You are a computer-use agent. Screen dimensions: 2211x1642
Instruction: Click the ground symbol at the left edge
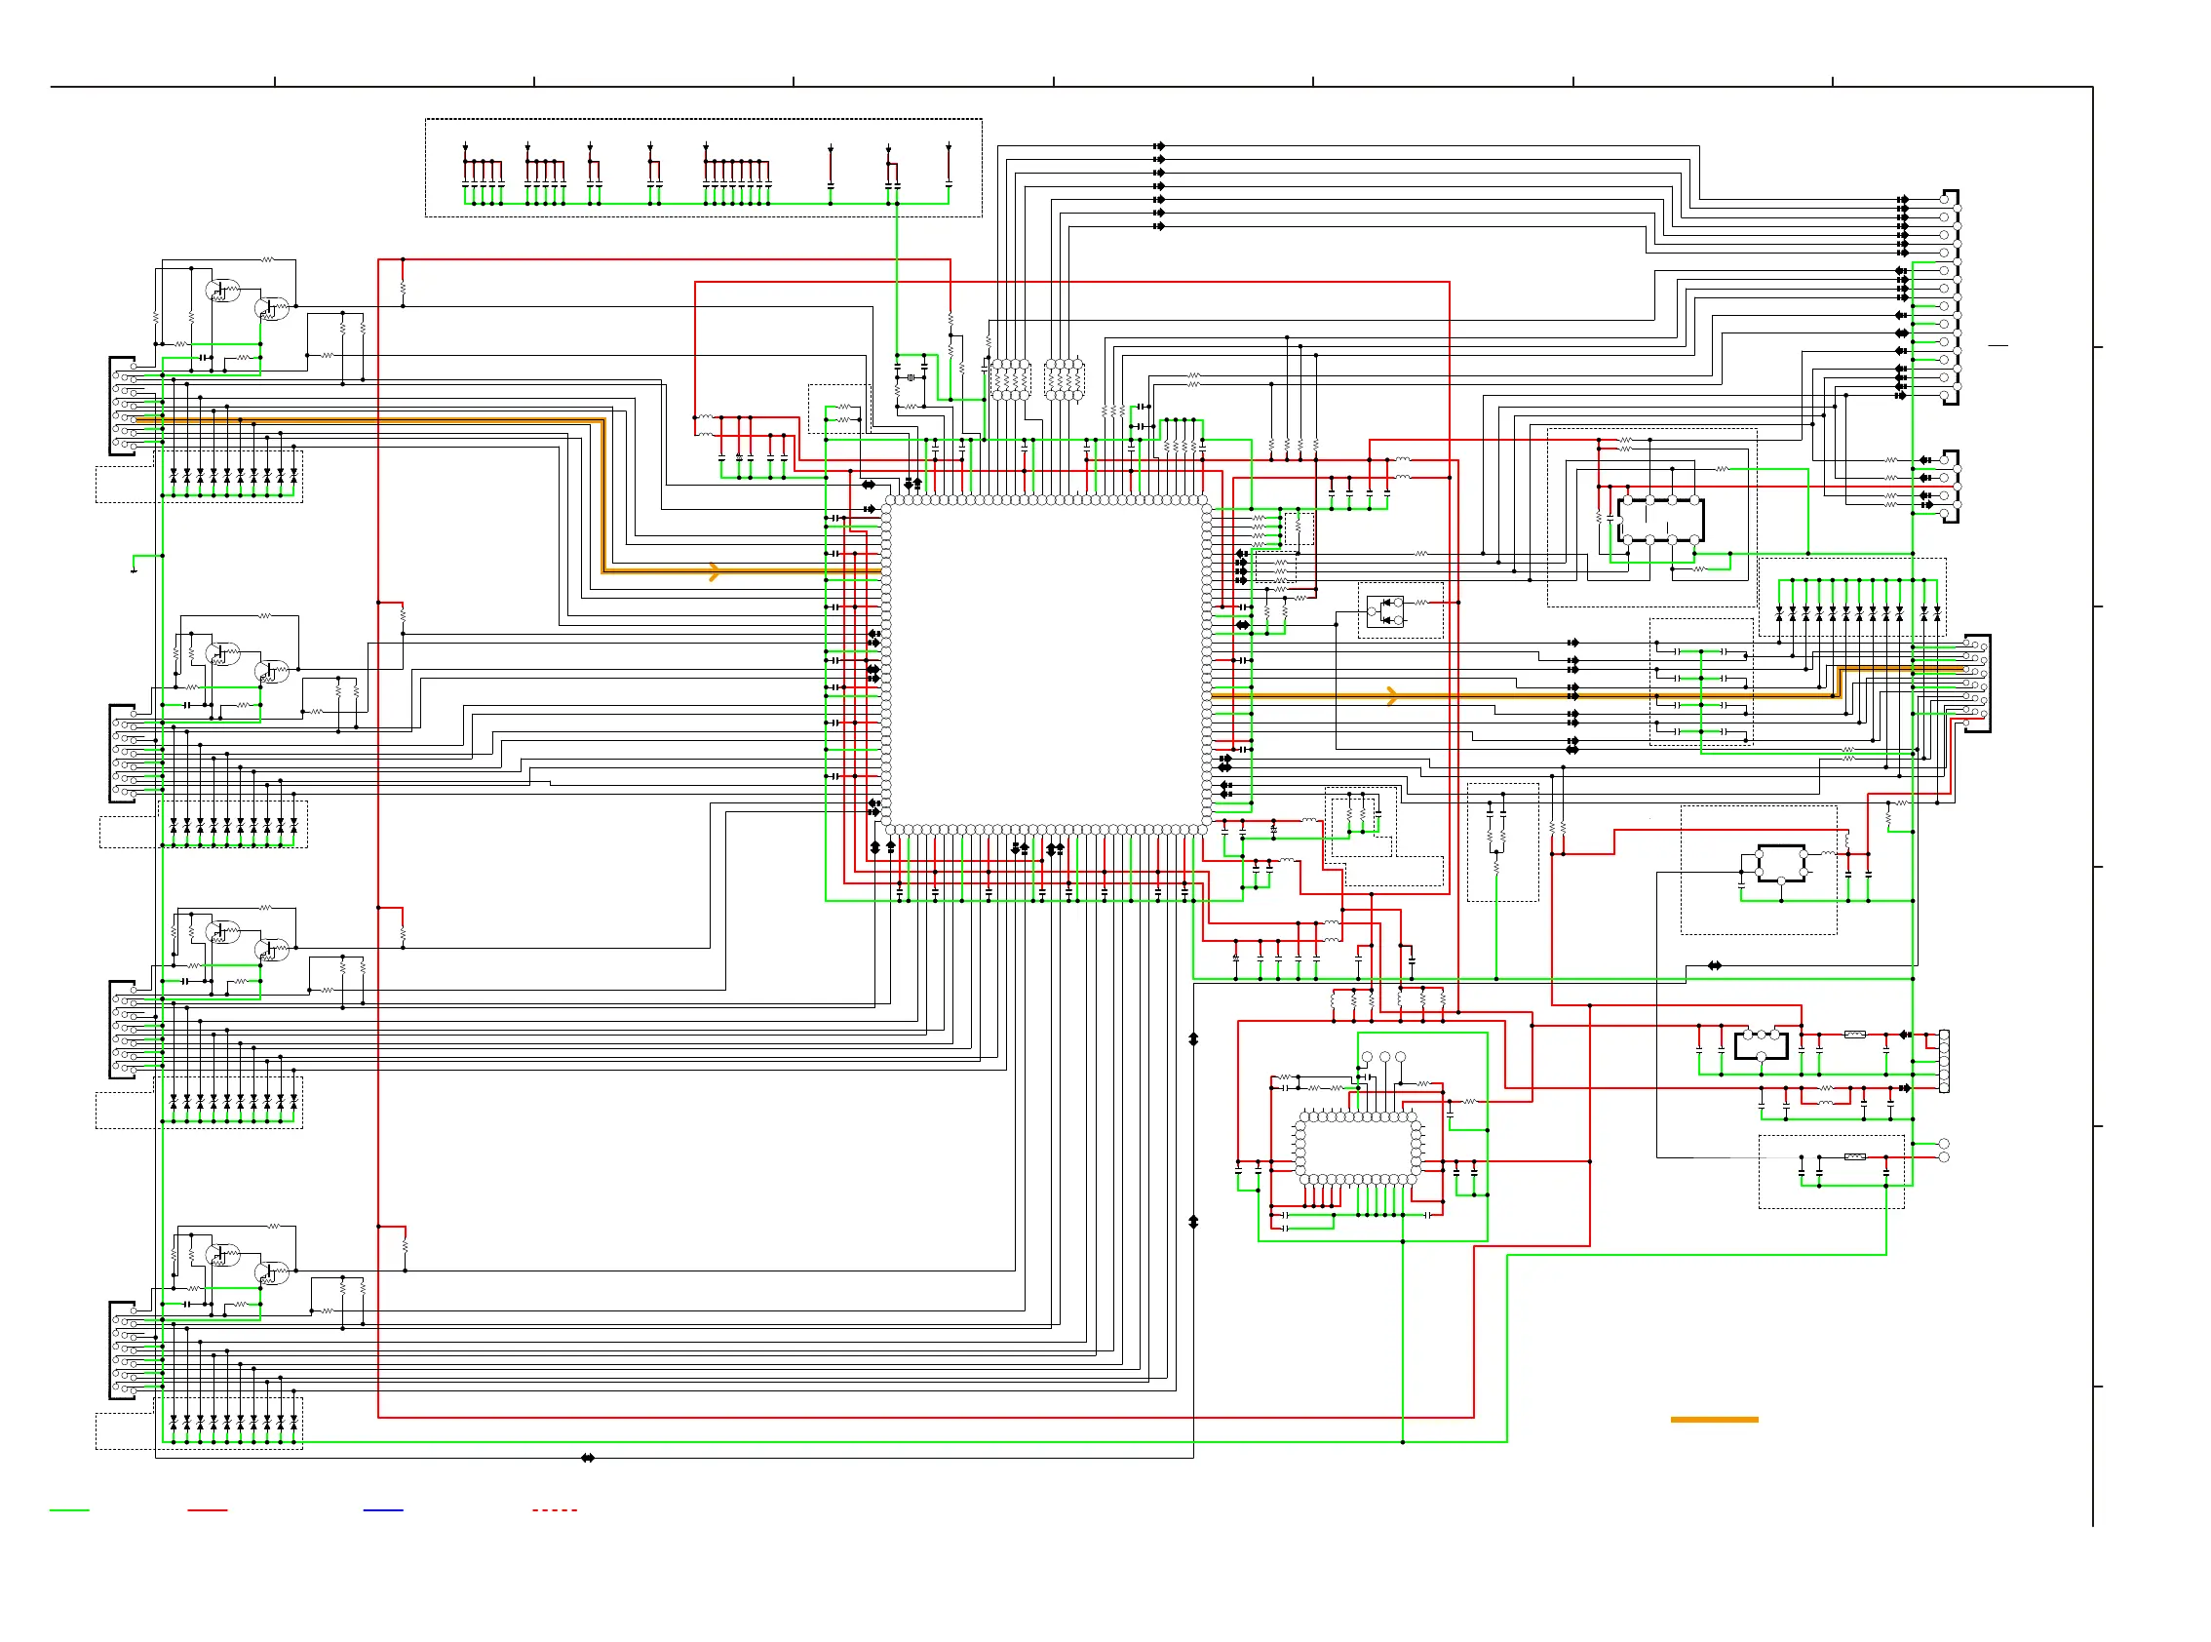click(134, 567)
